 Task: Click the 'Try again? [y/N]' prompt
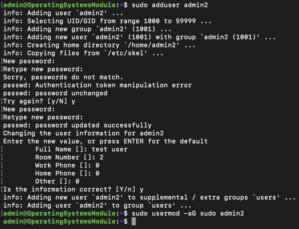coord(39,101)
